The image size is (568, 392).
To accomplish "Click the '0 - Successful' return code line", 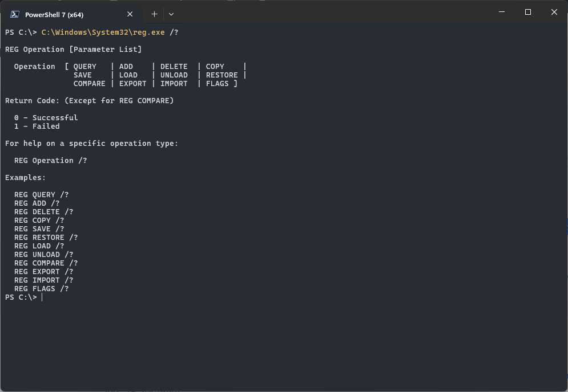I will click(46, 118).
